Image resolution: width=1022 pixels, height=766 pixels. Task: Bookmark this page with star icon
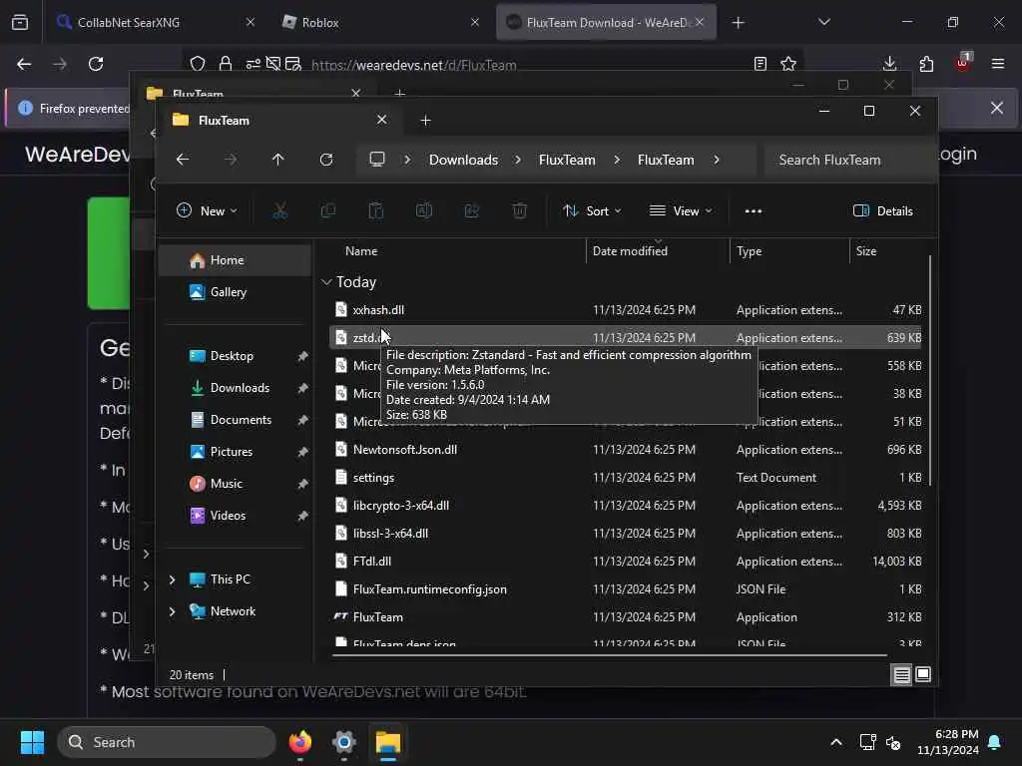pyautogui.click(x=788, y=64)
